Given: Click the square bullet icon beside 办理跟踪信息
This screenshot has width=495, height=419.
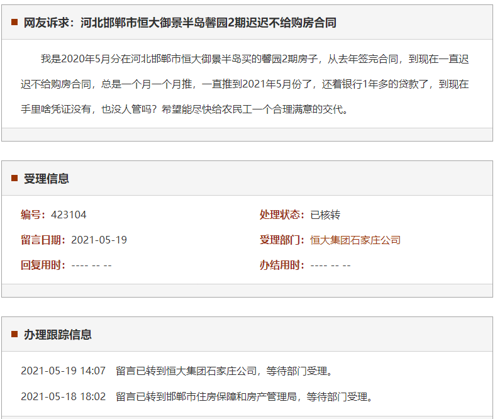Looking at the screenshot, I should coord(14,334).
